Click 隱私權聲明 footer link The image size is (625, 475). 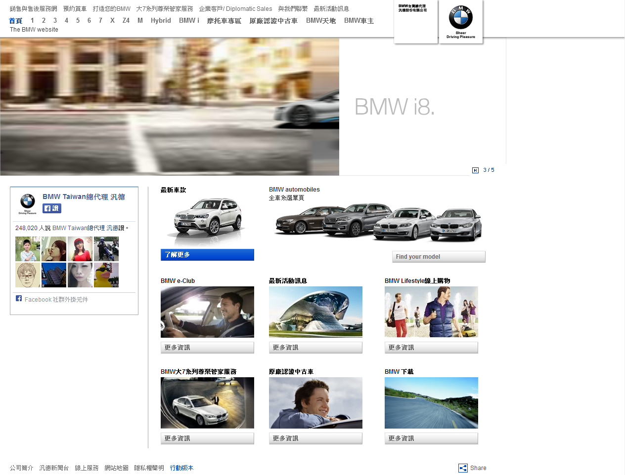tap(149, 468)
